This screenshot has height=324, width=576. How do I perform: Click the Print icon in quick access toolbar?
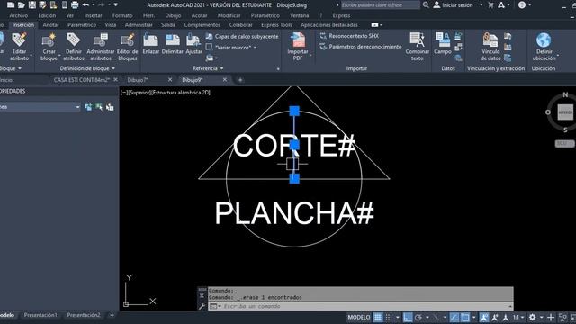[75, 5]
